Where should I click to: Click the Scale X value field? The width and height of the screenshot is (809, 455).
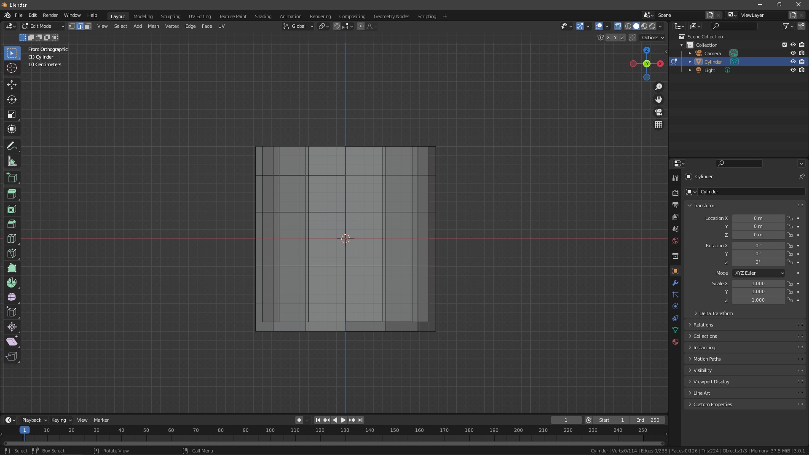click(x=758, y=284)
